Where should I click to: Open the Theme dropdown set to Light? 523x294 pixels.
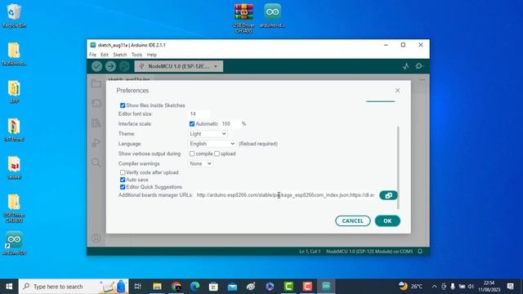tap(208, 134)
